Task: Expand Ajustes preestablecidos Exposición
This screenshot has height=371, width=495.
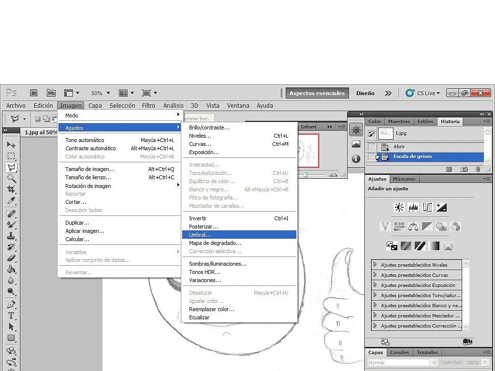Action: pyautogui.click(x=375, y=285)
